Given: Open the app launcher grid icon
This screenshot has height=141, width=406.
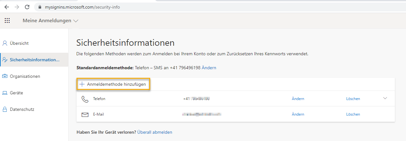Looking at the screenshot, I should 7,21.
